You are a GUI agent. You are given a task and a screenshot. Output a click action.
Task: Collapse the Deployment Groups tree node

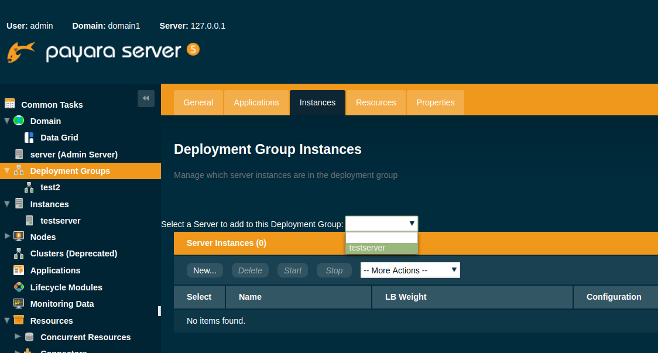(x=7, y=171)
